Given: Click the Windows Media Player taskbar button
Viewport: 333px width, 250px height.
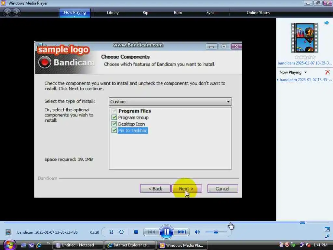Looking at the screenshot, I should 182,245.
